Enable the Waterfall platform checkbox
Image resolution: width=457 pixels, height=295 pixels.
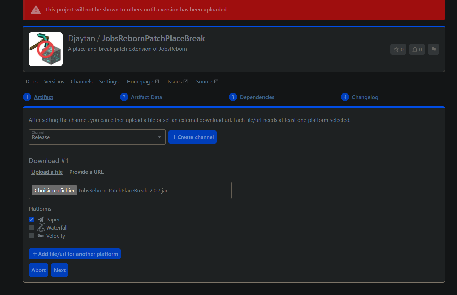click(x=31, y=227)
